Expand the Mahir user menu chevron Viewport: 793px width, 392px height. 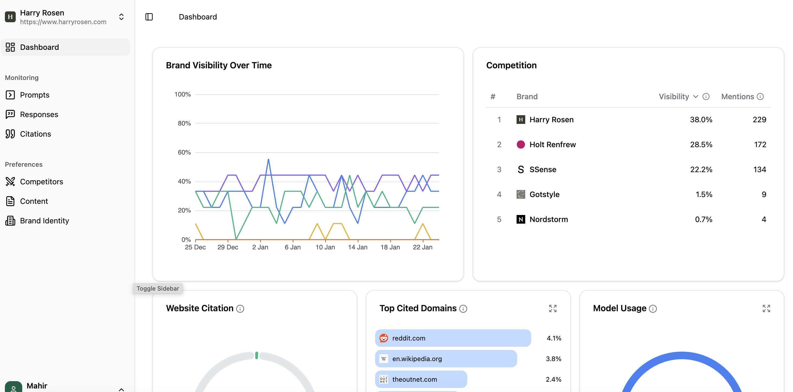(x=121, y=389)
